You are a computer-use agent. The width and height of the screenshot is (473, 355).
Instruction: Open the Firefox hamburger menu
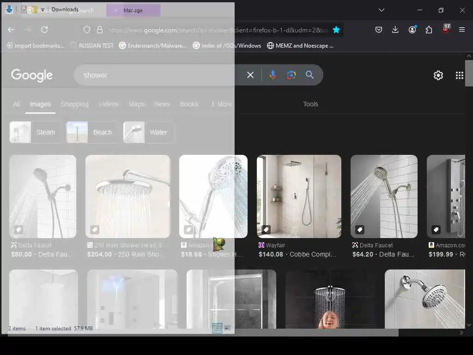(462, 30)
